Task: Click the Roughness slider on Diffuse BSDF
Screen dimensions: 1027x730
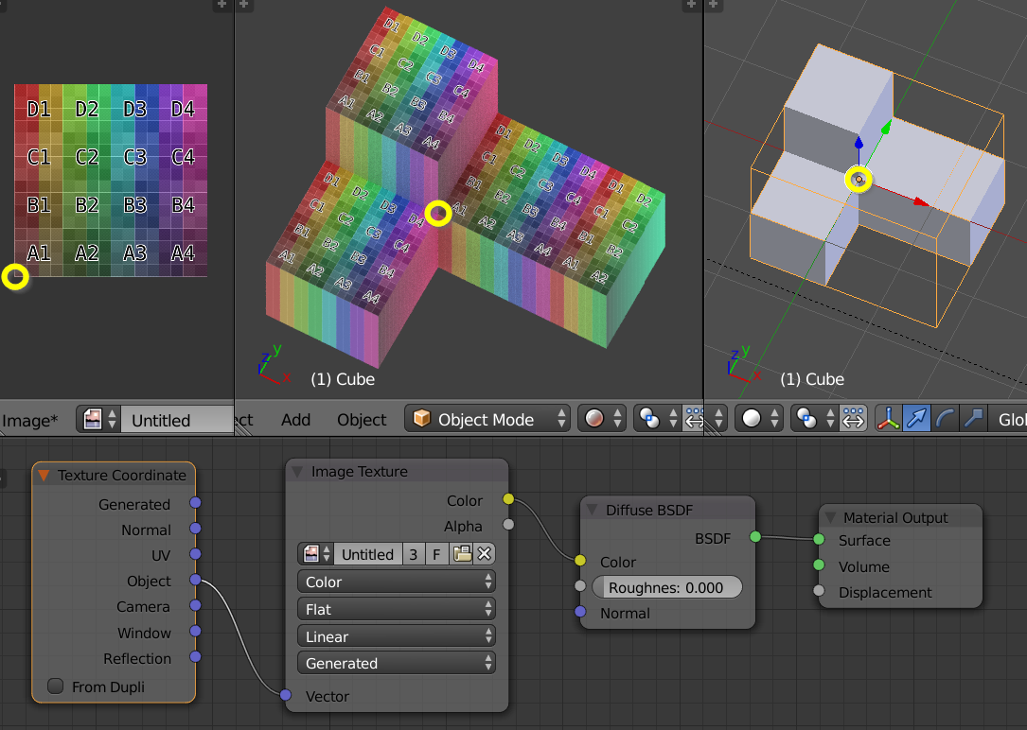Action: (x=667, y=586)
